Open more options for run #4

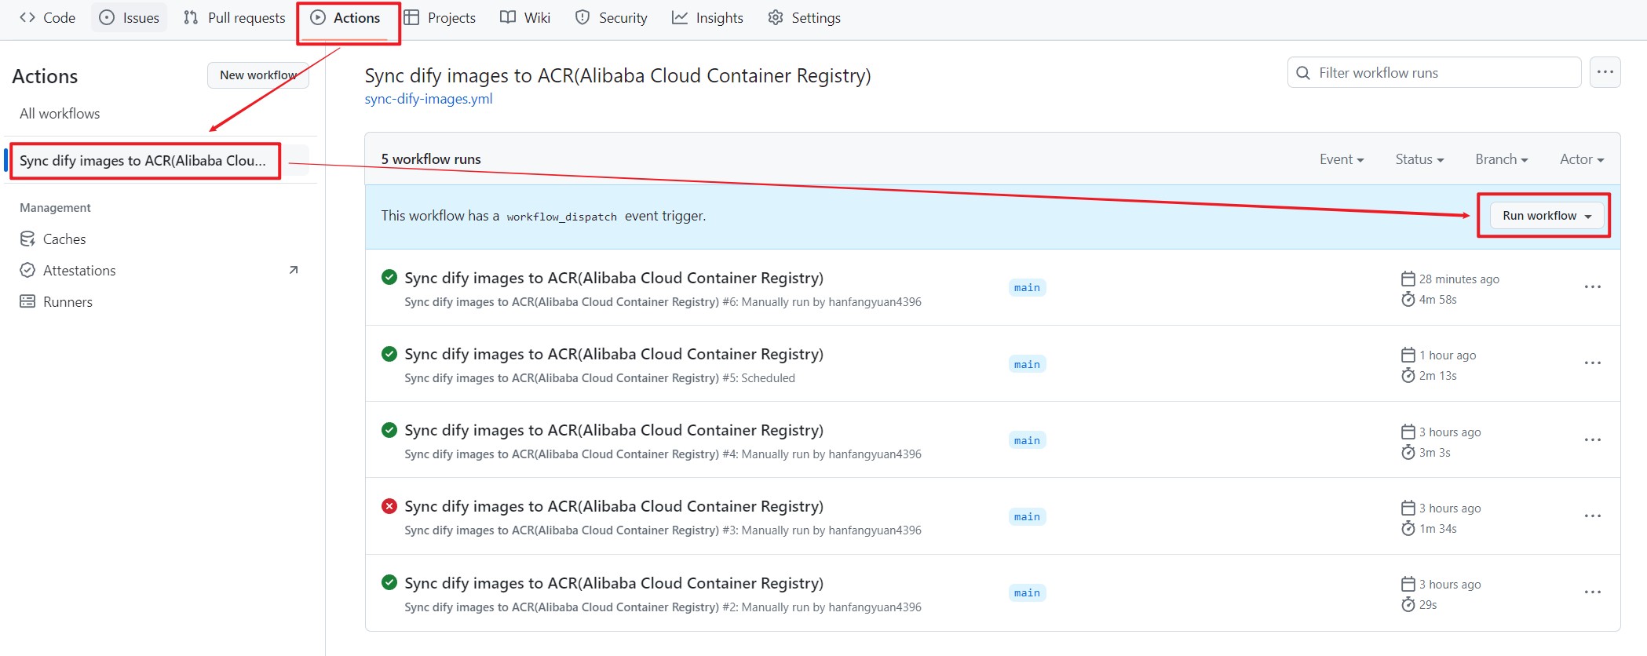1593,439
